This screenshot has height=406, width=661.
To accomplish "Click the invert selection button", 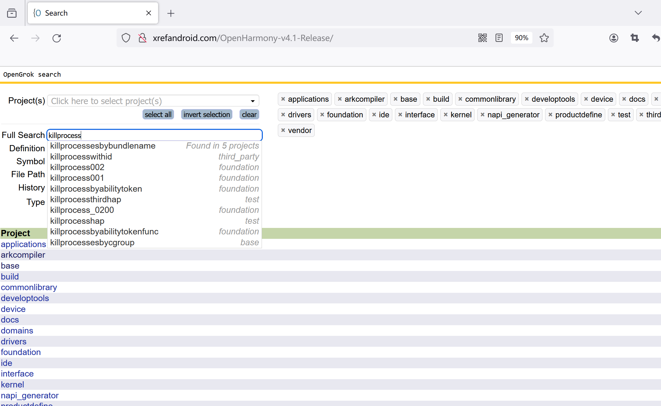I will pos(207,114).
